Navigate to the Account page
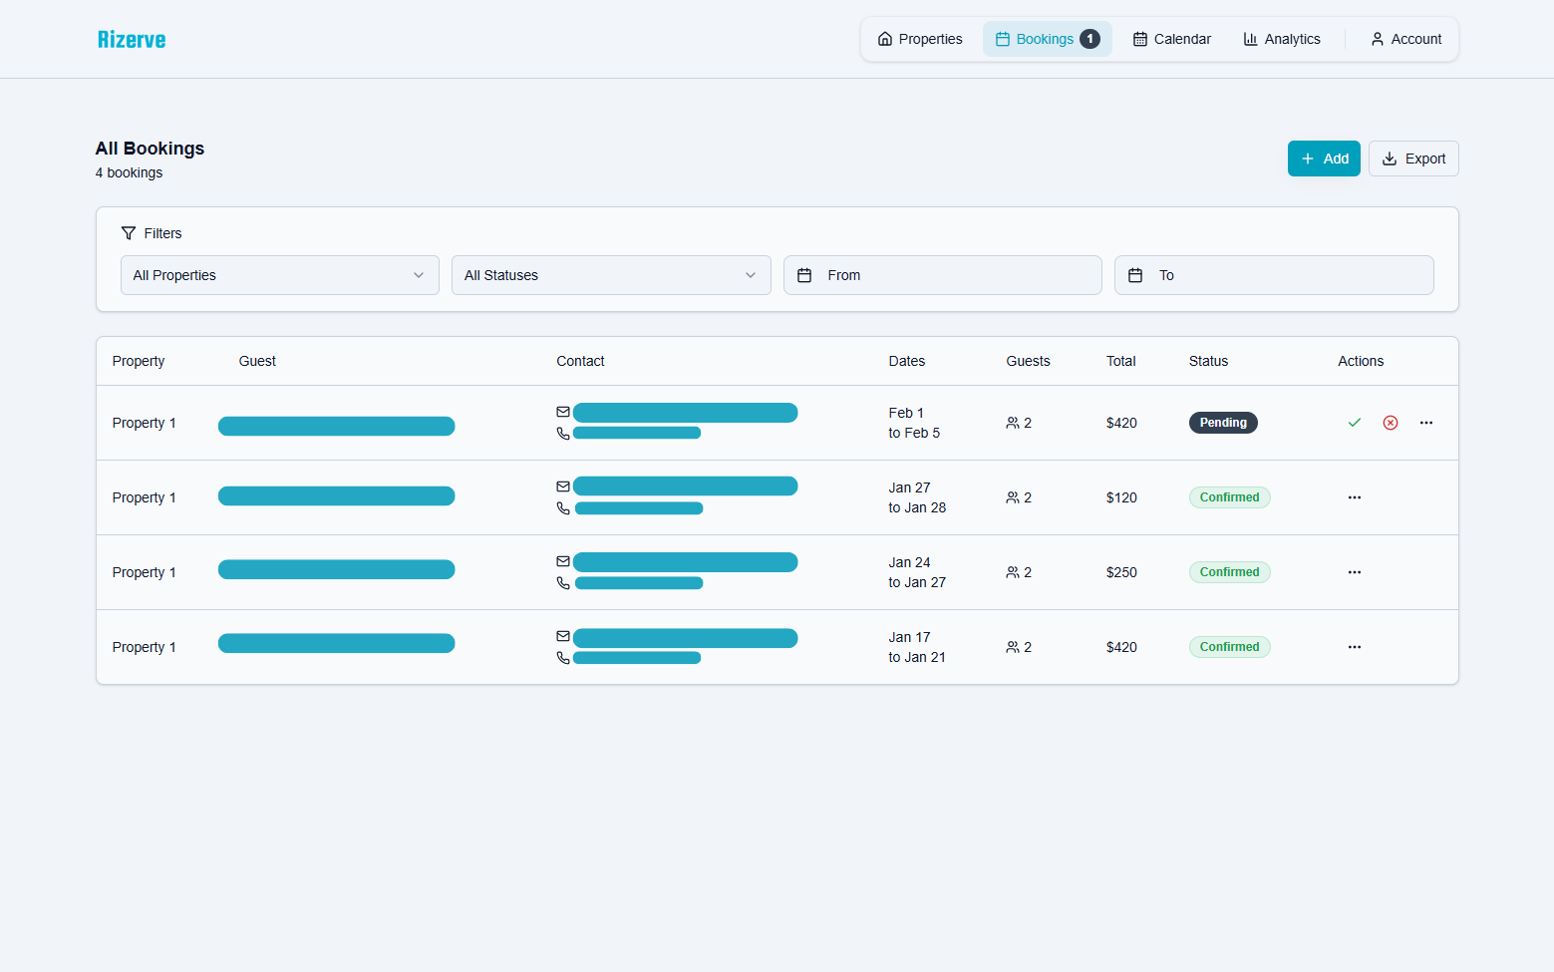The height and width of the screenshot is (972, 1554). click(x=1405, y=38)
